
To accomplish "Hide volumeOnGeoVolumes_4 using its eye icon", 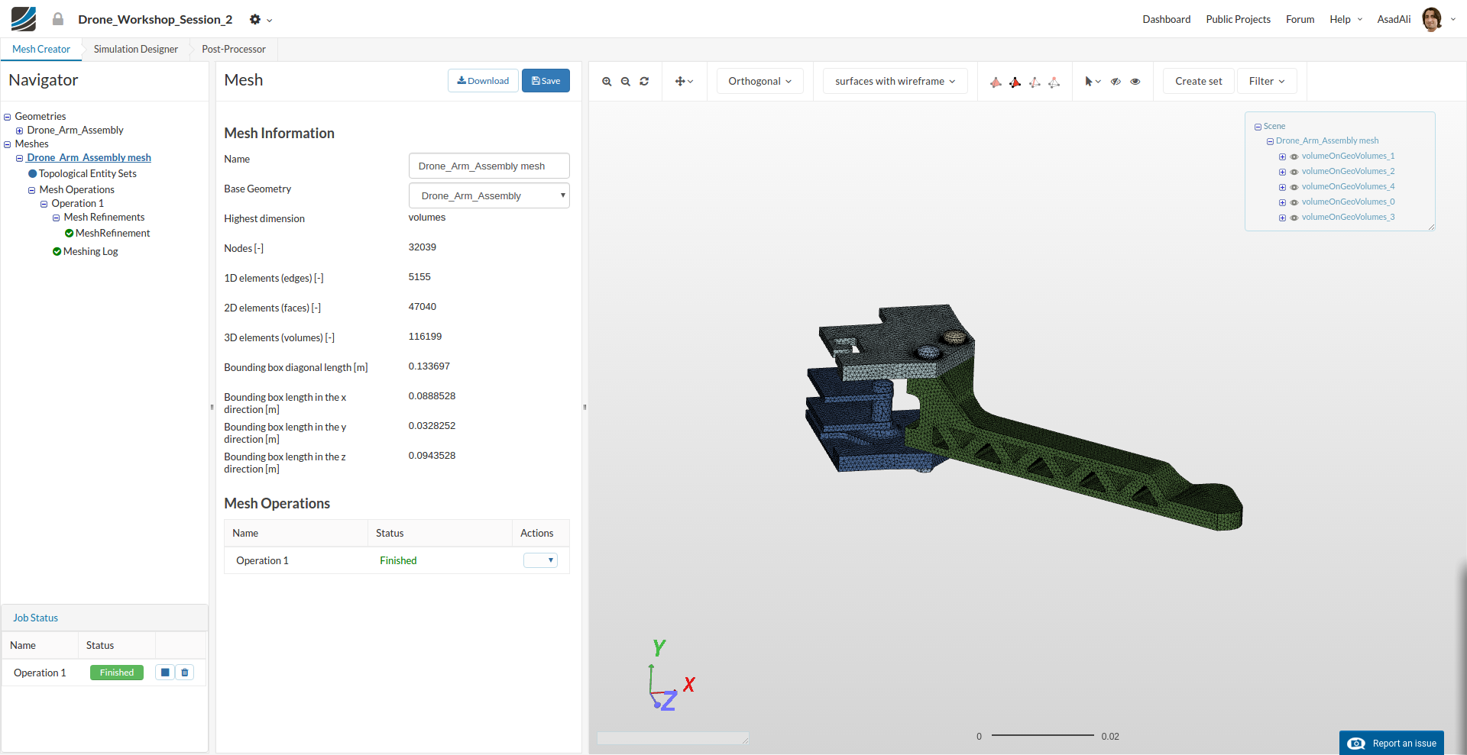I will click(x=1294, y=187).
